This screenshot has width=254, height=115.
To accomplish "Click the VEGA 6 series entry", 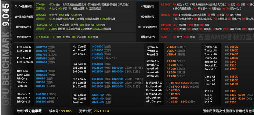I will (x=176, y=55).
